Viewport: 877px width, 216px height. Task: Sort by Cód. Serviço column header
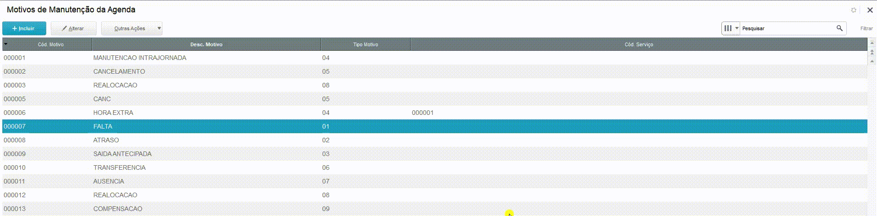639,44
